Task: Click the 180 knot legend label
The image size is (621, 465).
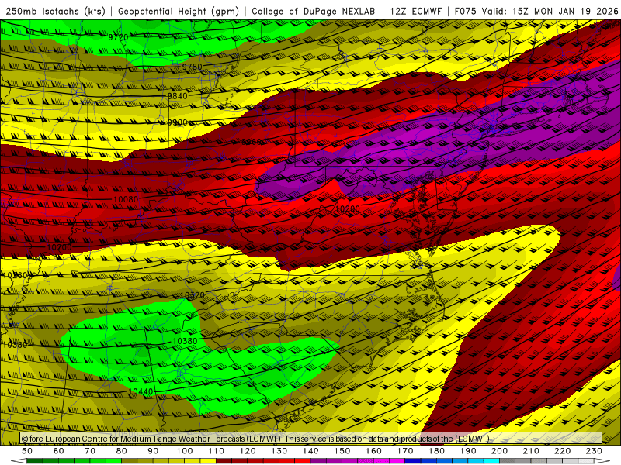Action: [436, 451]
